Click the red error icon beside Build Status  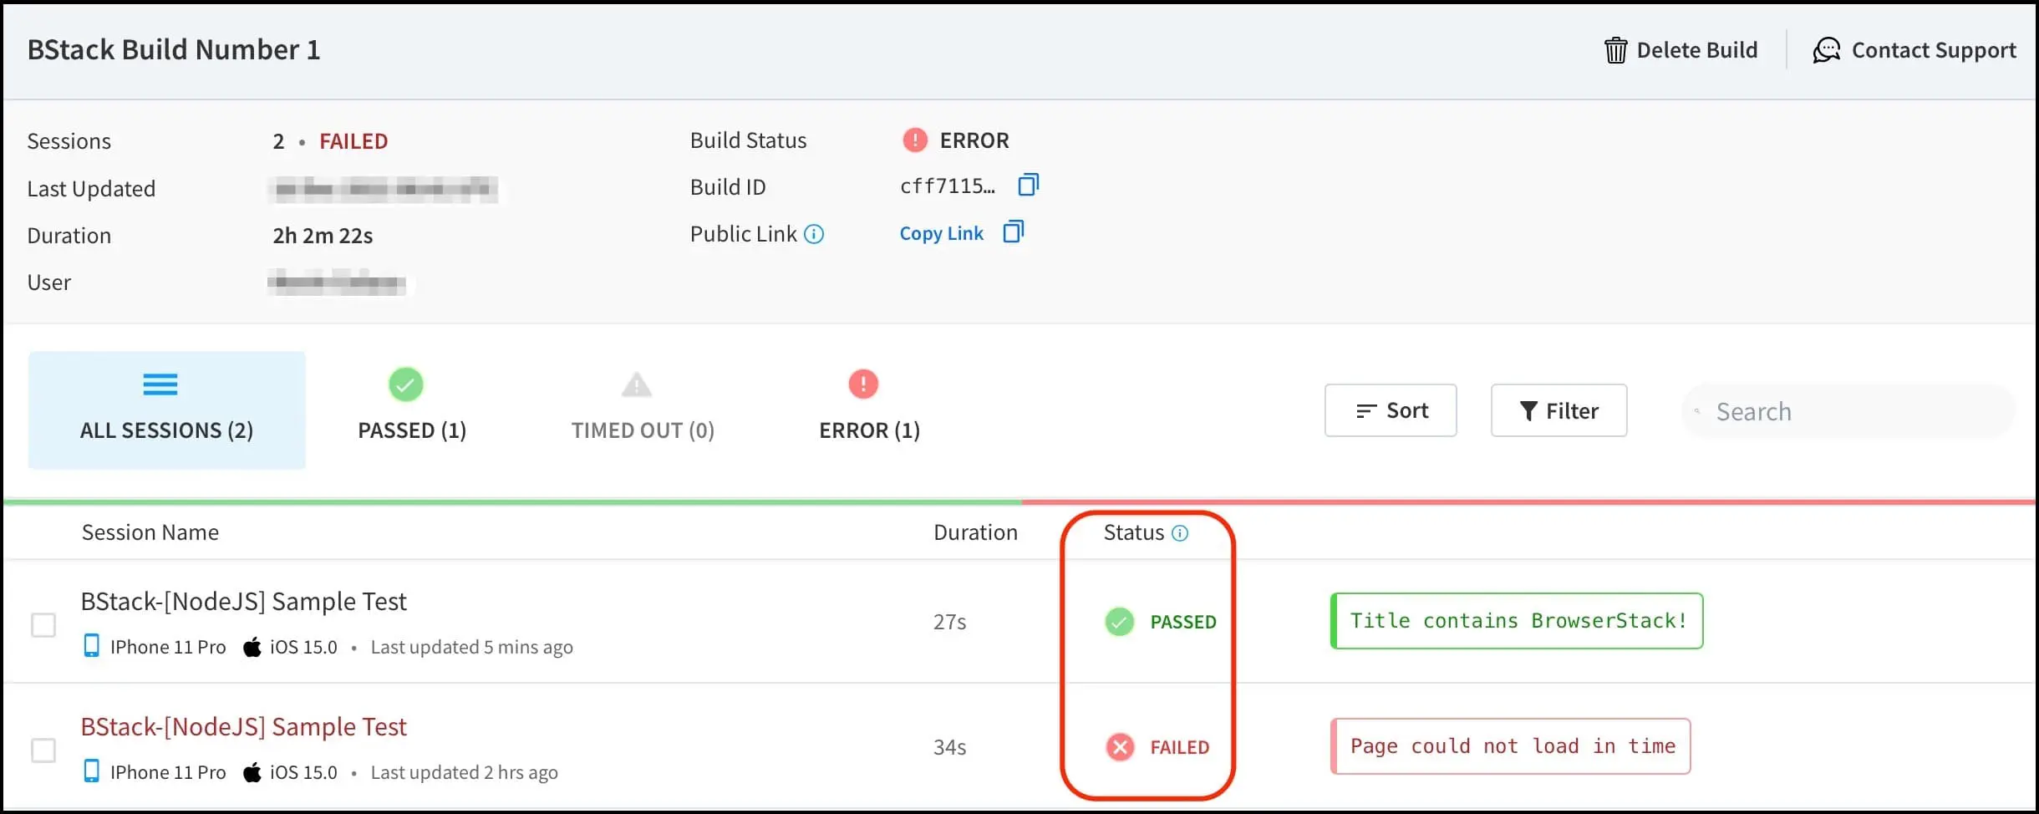pos(915,140)
